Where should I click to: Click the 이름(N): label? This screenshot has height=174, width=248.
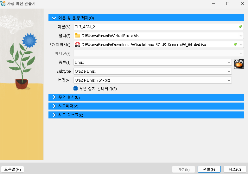pyautogui.click(x=65, y=27)
